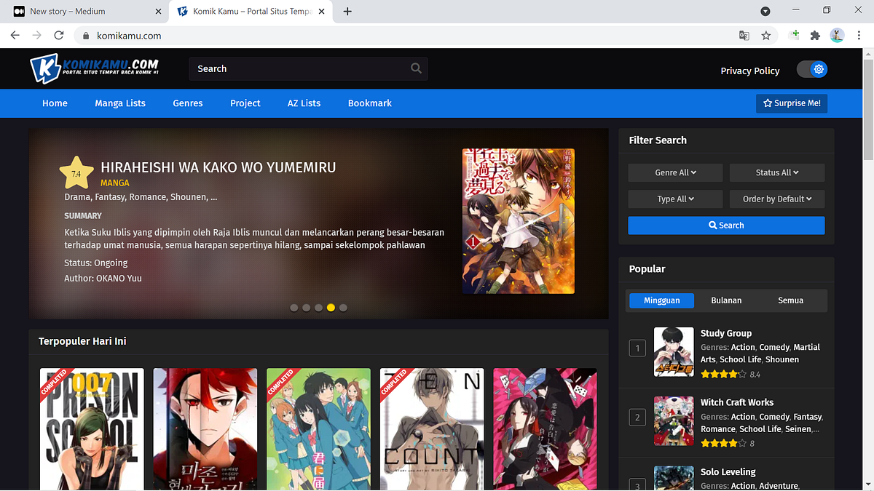Go back with browser back arrow
This screenshot has width=874, height=491.
(x=15, y=35)
